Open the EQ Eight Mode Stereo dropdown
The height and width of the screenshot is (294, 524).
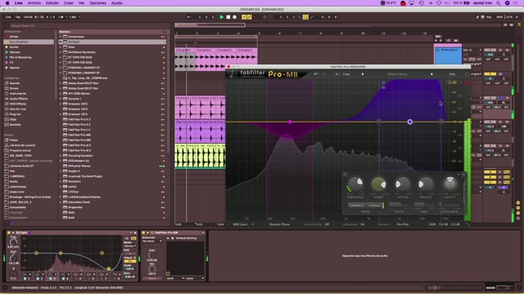[x=129, y=246]
